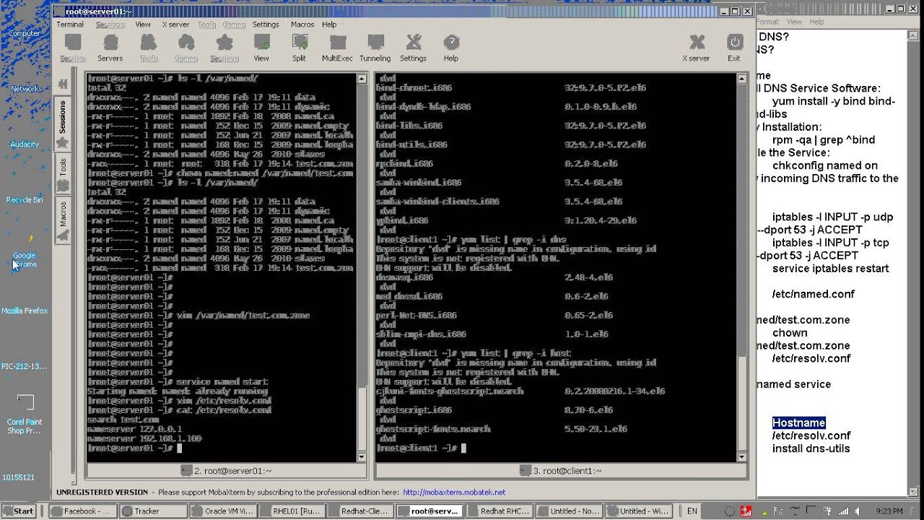Open the Settings menu

coord(266,25)
